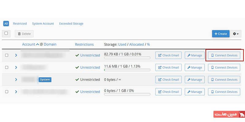Click the System badge label
This screenshot has width=245, height=122.
[x=45, y=80]
